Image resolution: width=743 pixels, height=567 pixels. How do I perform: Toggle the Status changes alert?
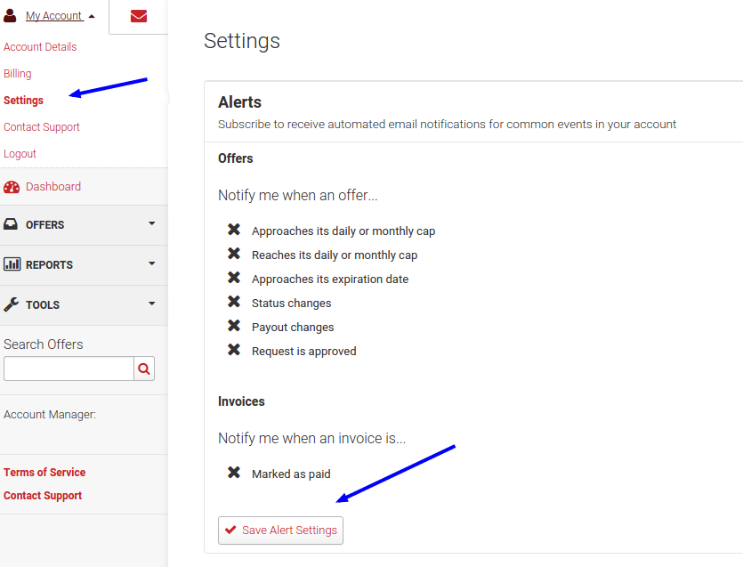click(234, 302)
